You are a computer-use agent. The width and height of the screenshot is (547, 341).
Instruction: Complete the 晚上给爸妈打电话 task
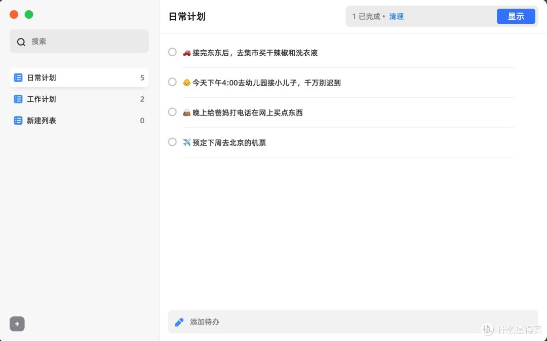point(172,112)
